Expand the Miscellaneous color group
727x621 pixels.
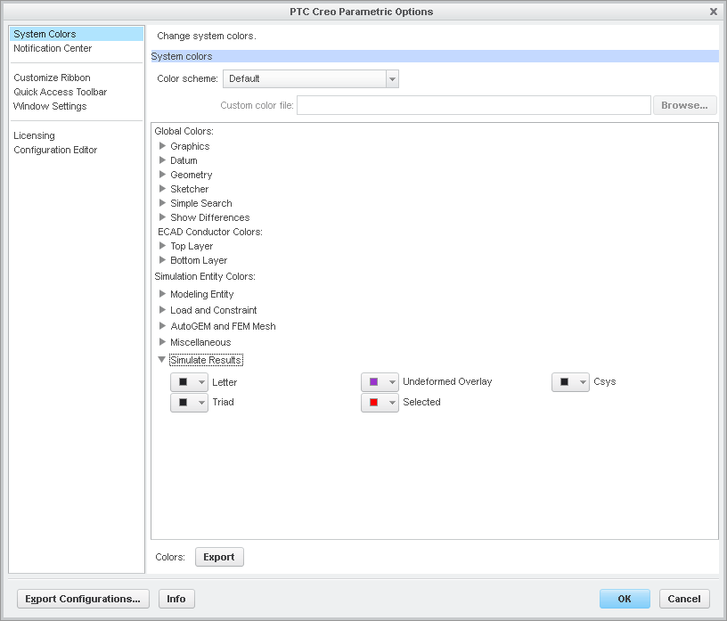pyautogui.click(x=162, y=342)
